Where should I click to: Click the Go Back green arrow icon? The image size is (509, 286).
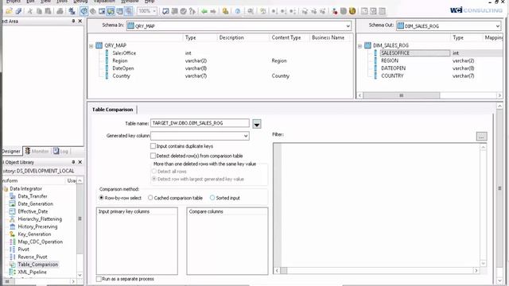[x=204, y=11]
